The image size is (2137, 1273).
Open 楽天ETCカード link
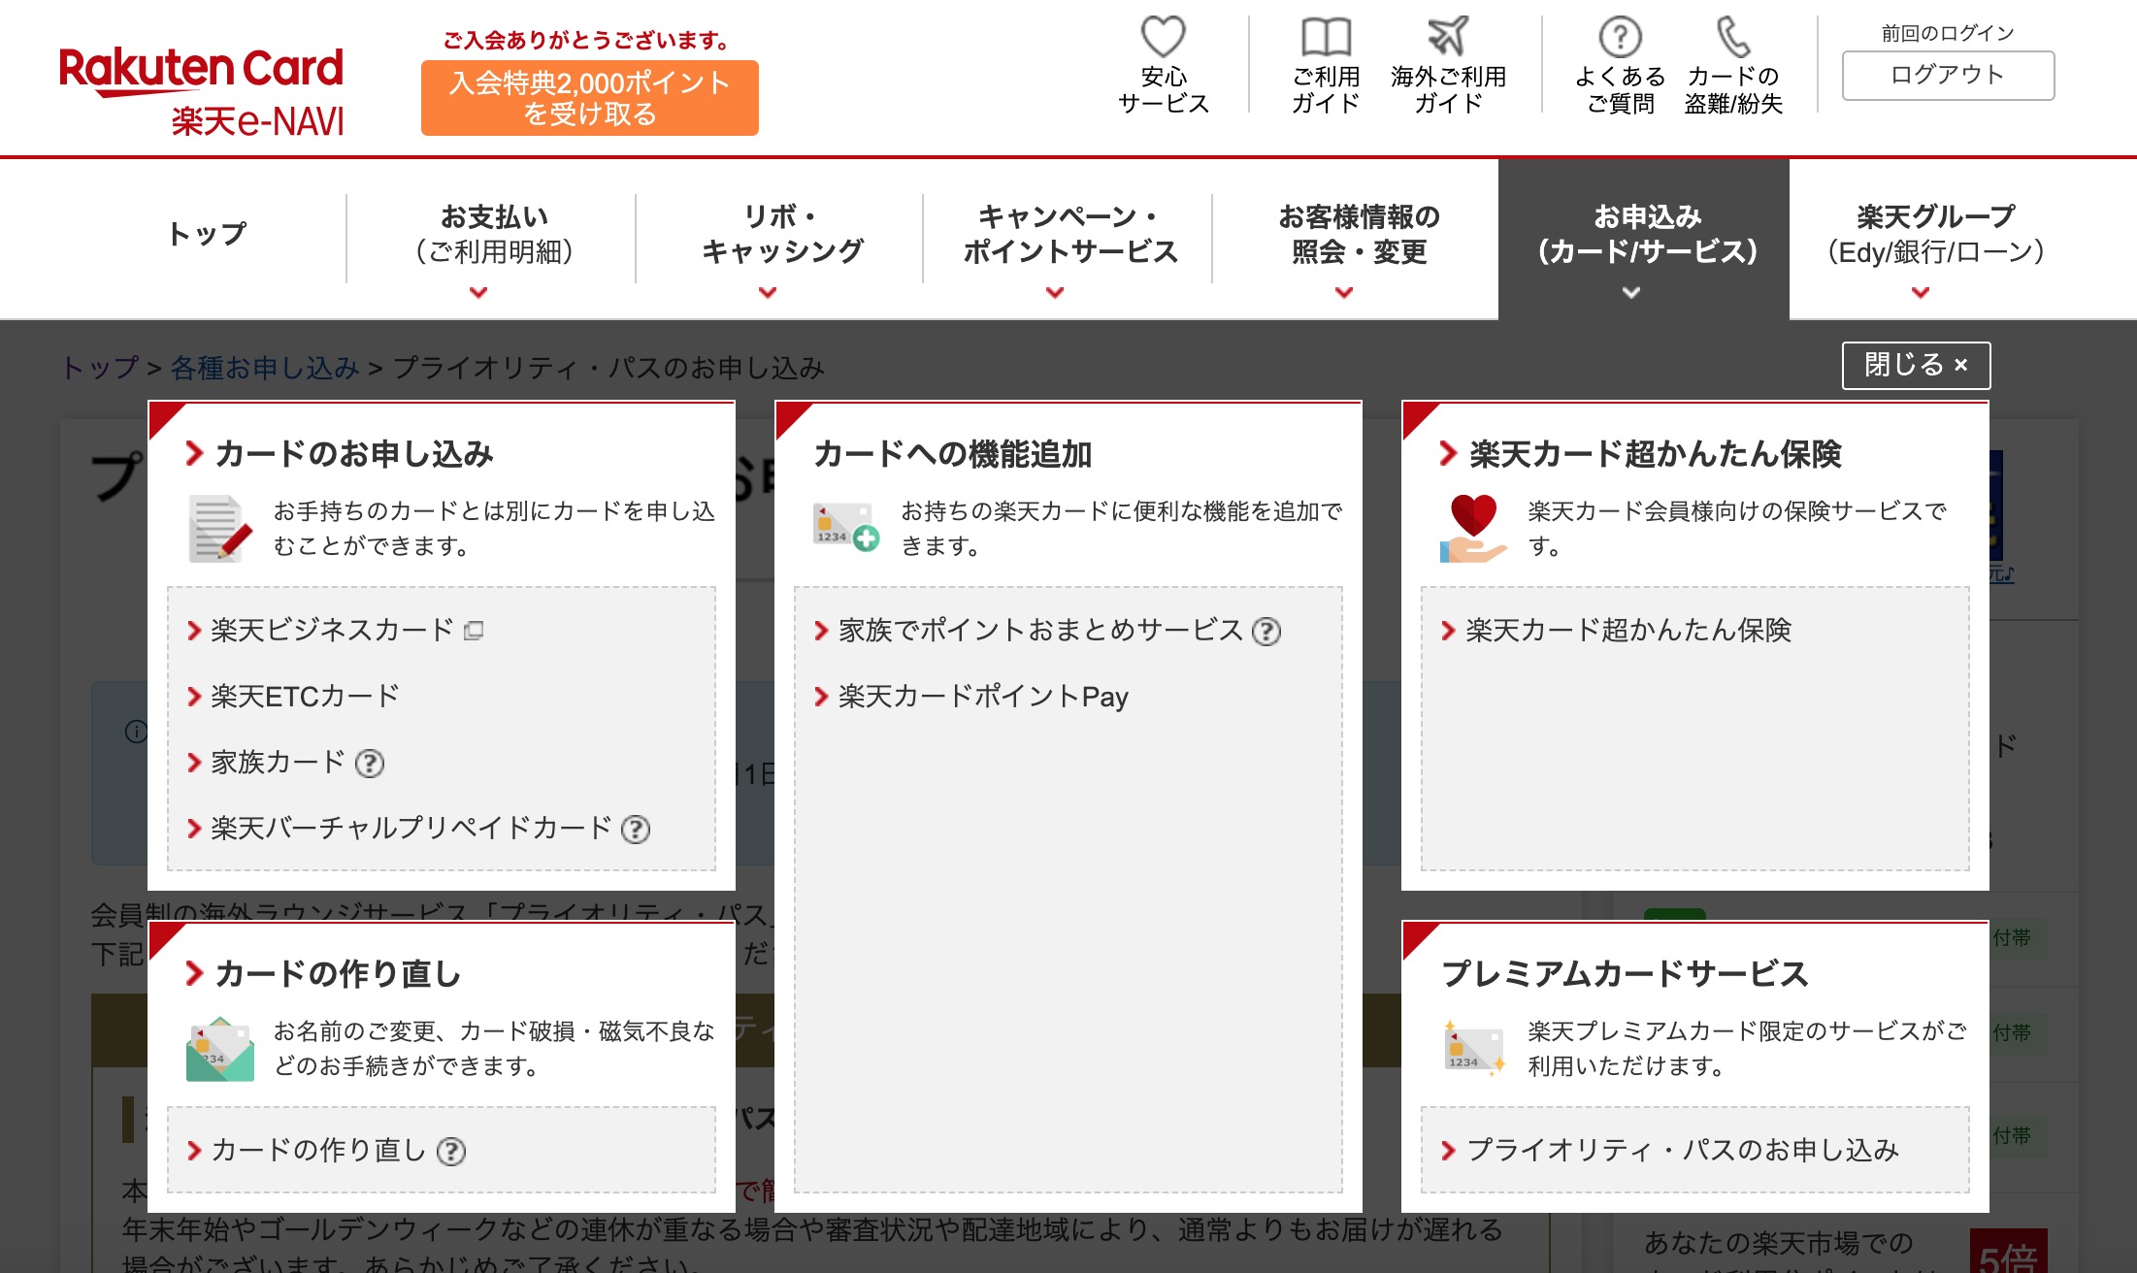tap(306, 697)
